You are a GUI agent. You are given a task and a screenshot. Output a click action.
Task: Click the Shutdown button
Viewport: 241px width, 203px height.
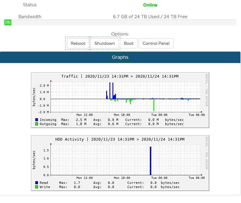click(x=105, y=43)
